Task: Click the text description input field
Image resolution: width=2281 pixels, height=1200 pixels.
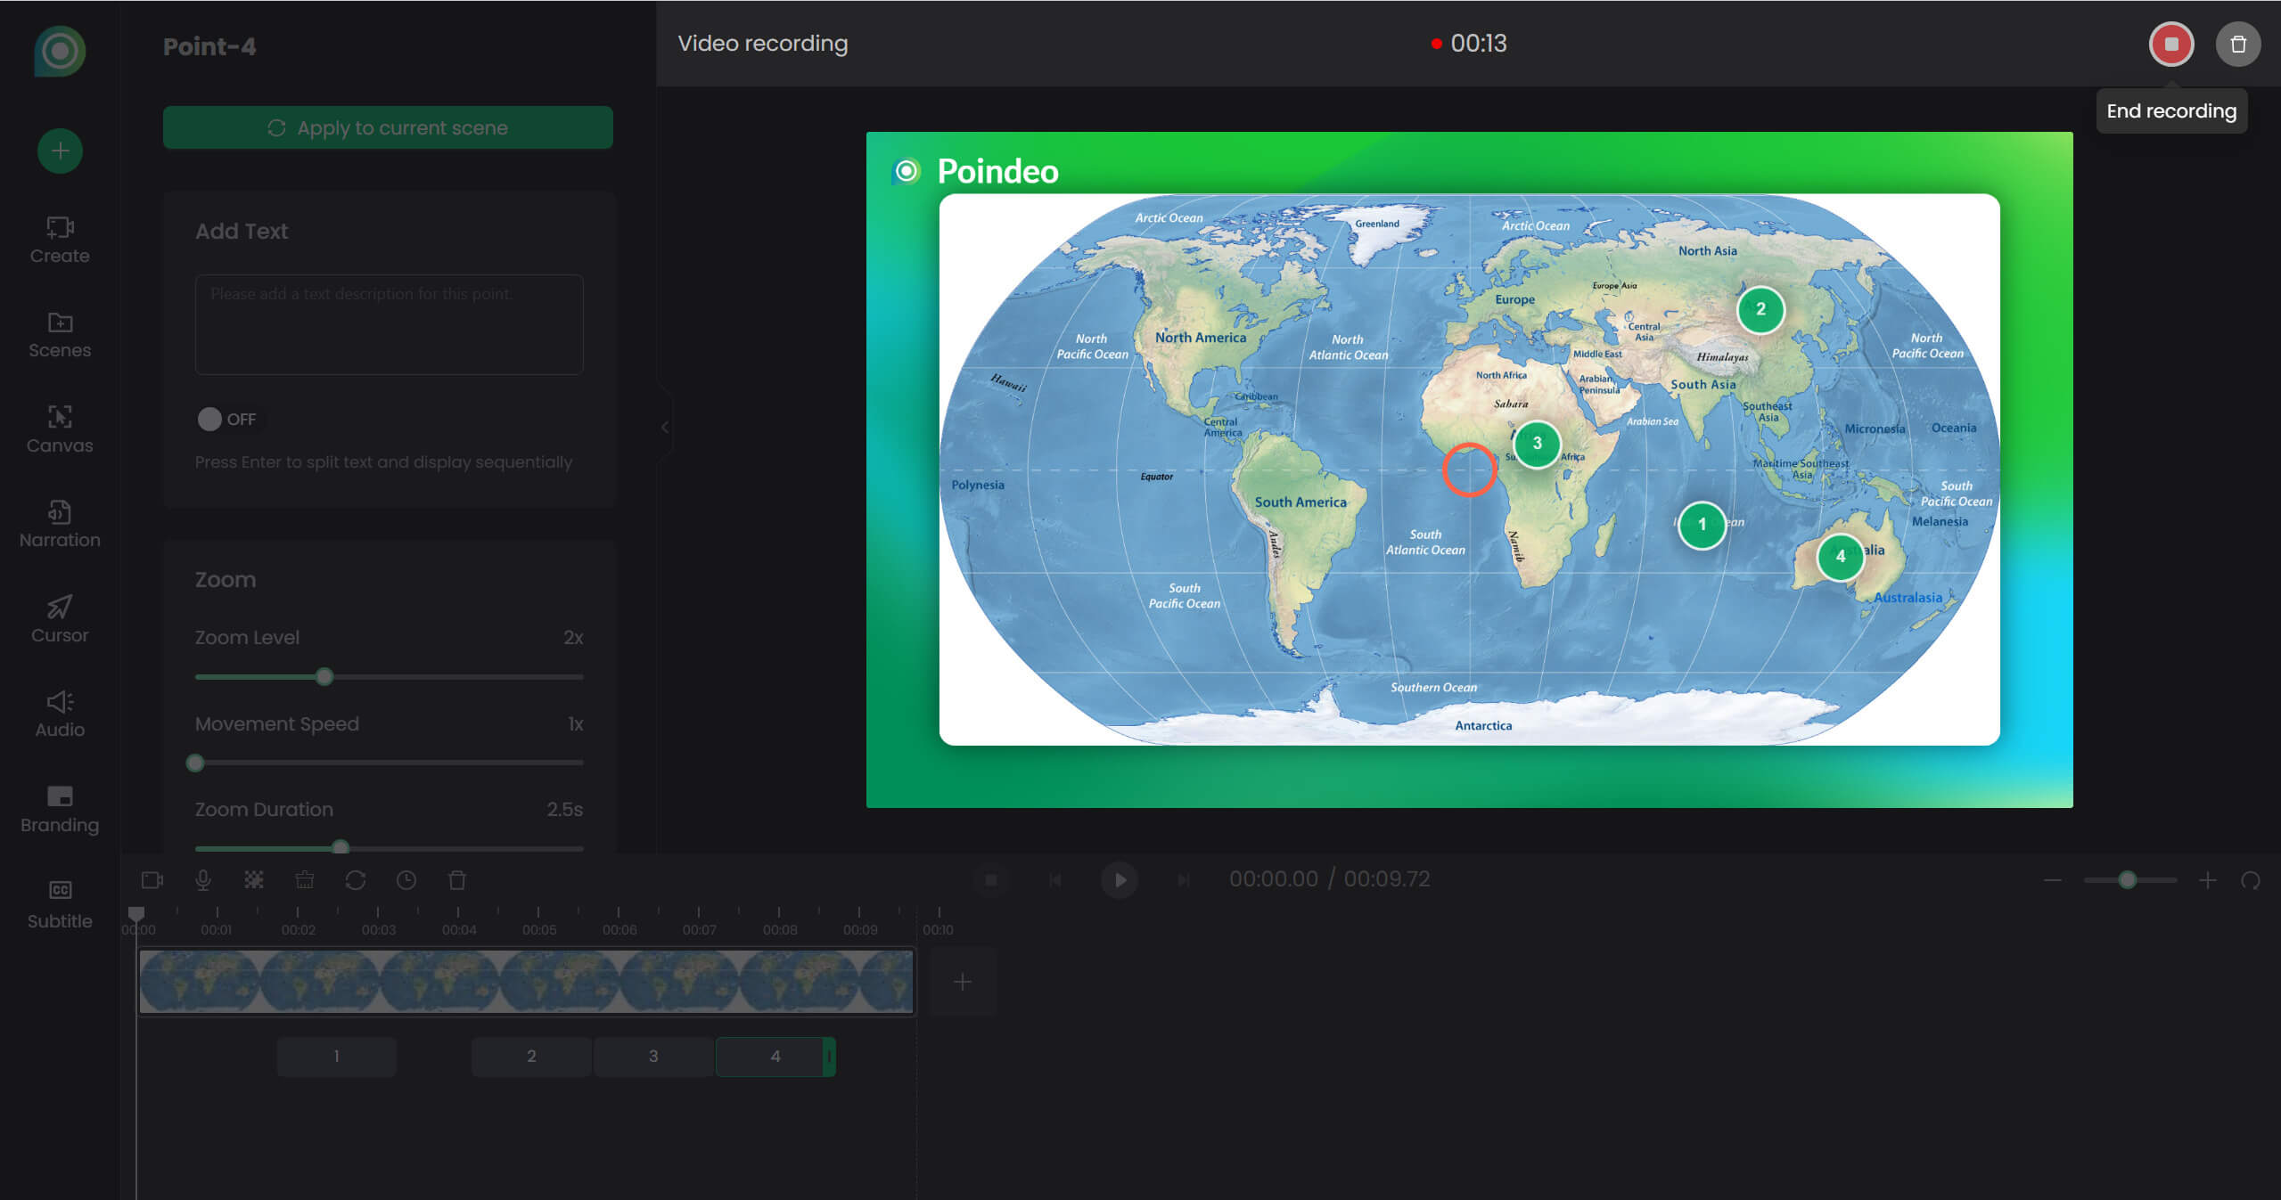Action: [389, 324]
